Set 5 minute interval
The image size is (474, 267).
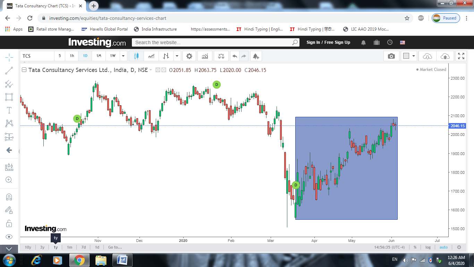tap(60, 56)
